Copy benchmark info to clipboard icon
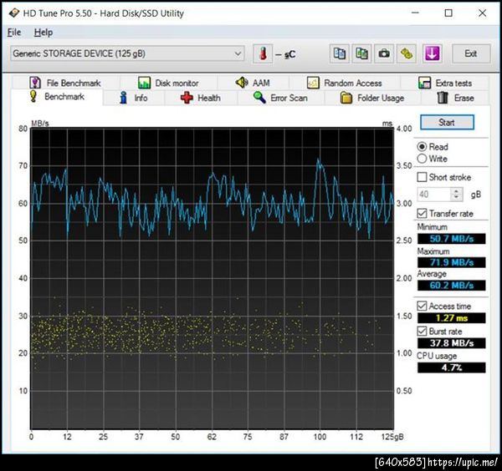 (x=340, y=53)
